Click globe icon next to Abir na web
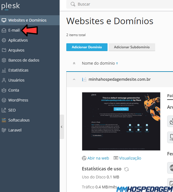This screenshot has width=173, height=192. 84,158
